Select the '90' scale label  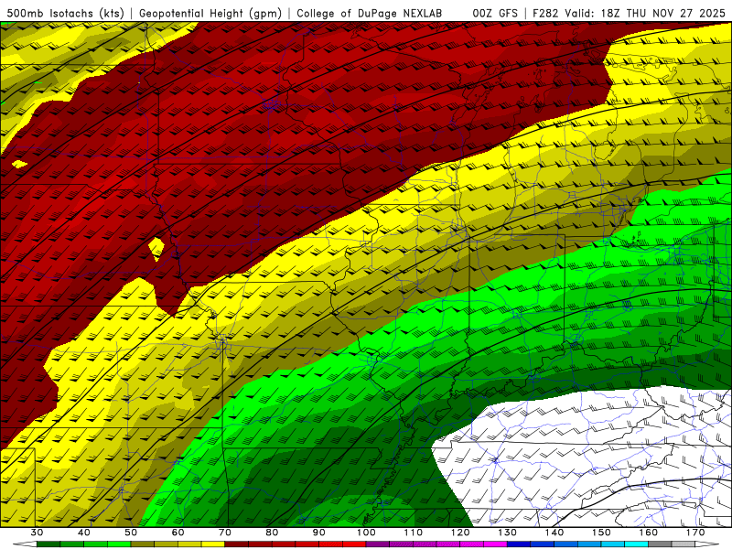[318, 533]
